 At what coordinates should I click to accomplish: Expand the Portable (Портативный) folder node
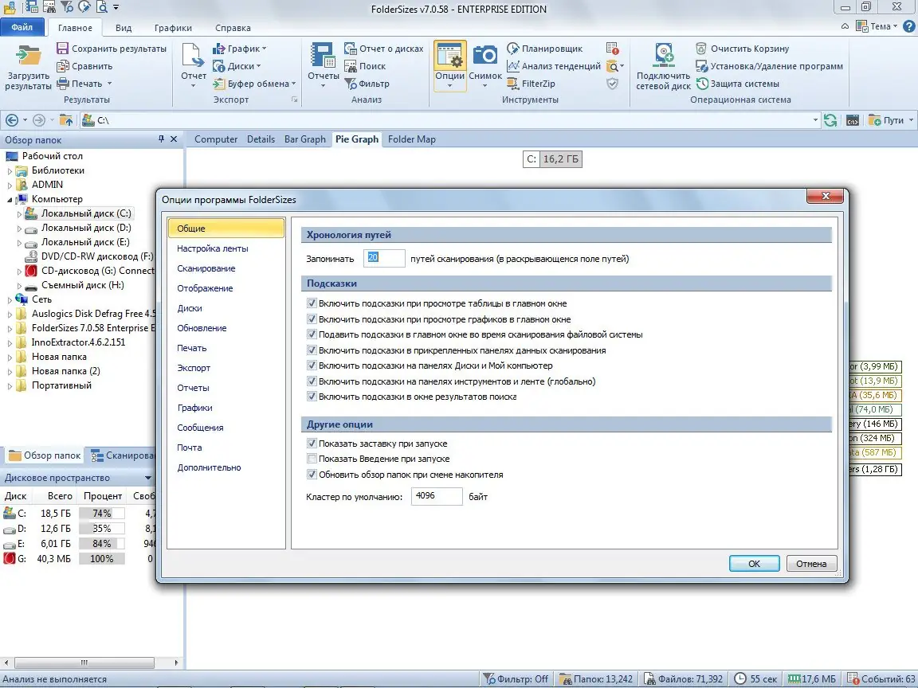pos(10,385)
